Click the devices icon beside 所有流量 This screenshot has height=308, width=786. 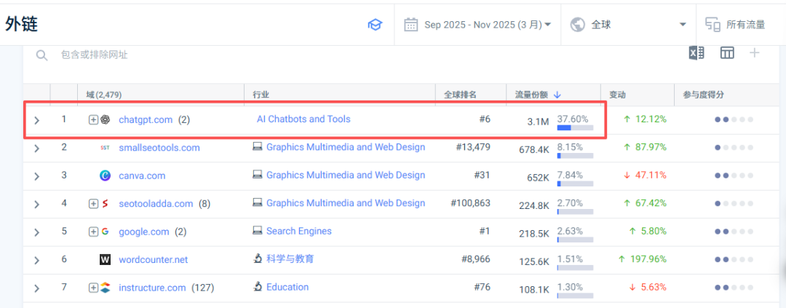(x=712, y=25)
